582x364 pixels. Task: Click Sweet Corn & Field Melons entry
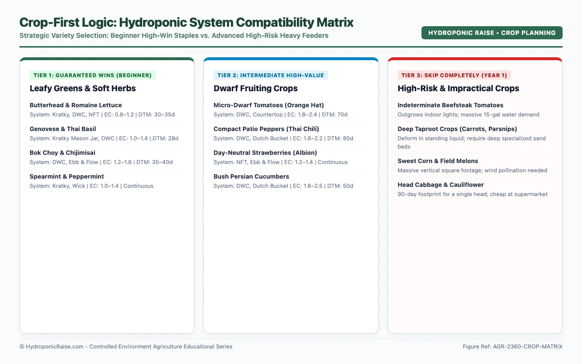[x=438, y=161]
